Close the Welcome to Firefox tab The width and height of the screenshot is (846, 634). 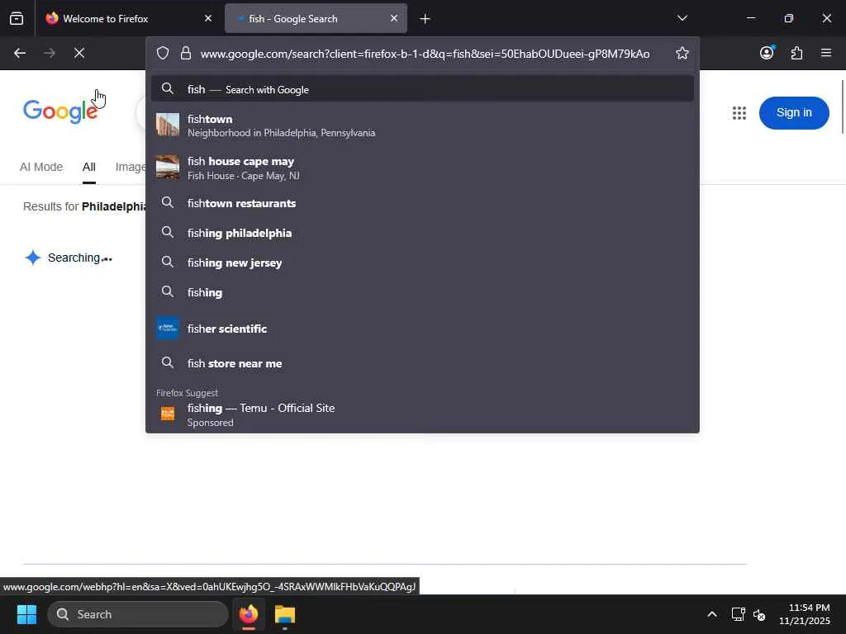[x=208, y=18]
